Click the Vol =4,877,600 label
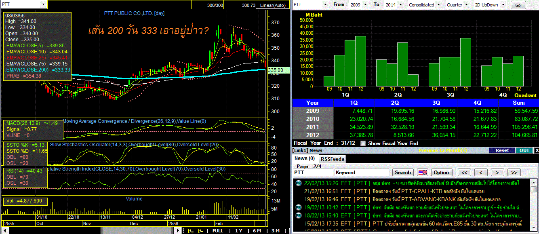Viewport: 539px width, 234px height. click(24, 201)
